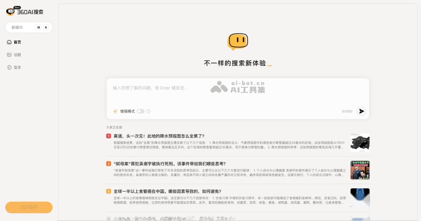The height and width of the screenshot is (221, 421).
Task: Click the 不一样的搜索新体验 headline
Action: pyautogui.click(x=235, y=63)
